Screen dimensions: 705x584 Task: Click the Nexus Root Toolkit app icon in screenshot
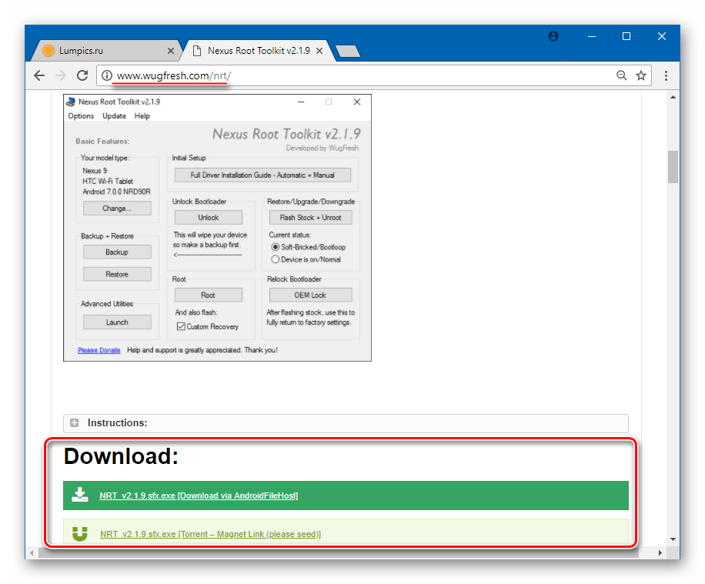point(71,102)
